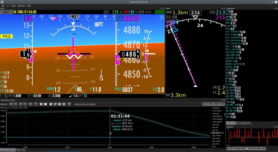
Task: Open the Window menu
Action: pyautogui.click(x=21, y=6)
